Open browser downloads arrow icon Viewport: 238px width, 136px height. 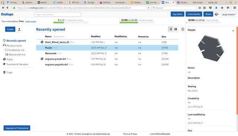[x=216, y=8]
